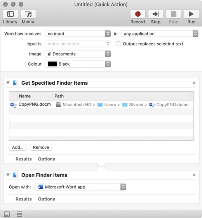Viewport: 202px width, 218px height.
Task: Click the Finder icon beside Get Specified Finder Items
Action: click(x=16, y=83)
